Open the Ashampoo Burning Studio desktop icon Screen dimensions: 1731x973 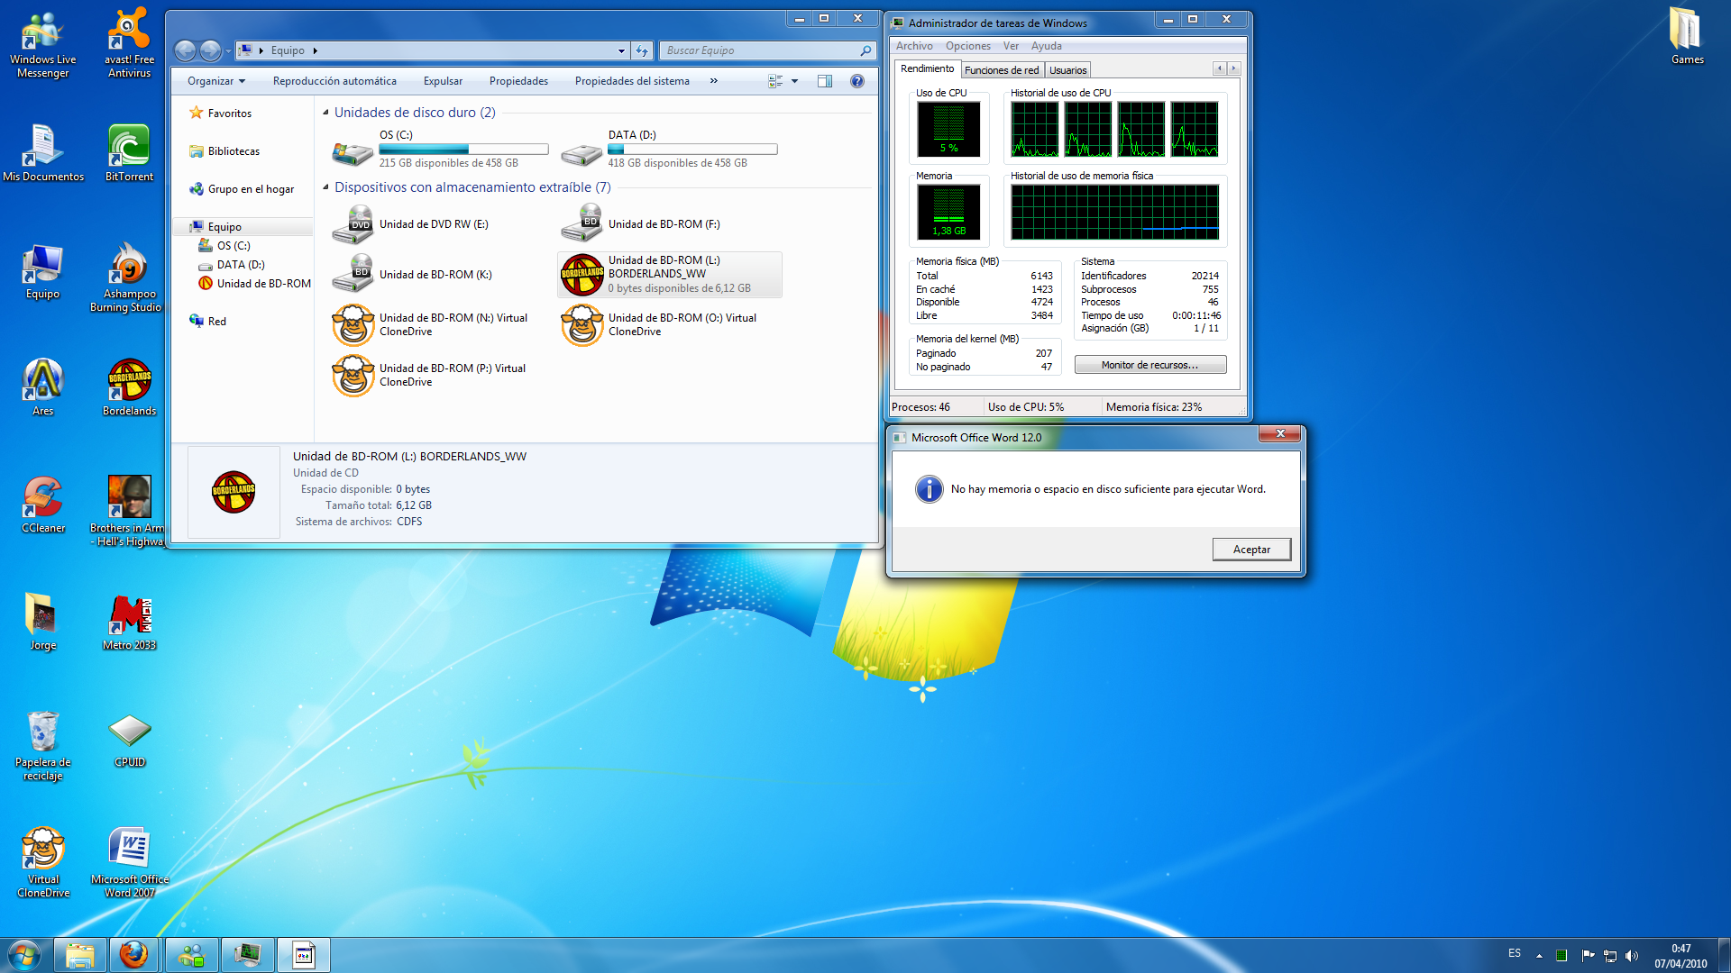click(x=129, y=264)
